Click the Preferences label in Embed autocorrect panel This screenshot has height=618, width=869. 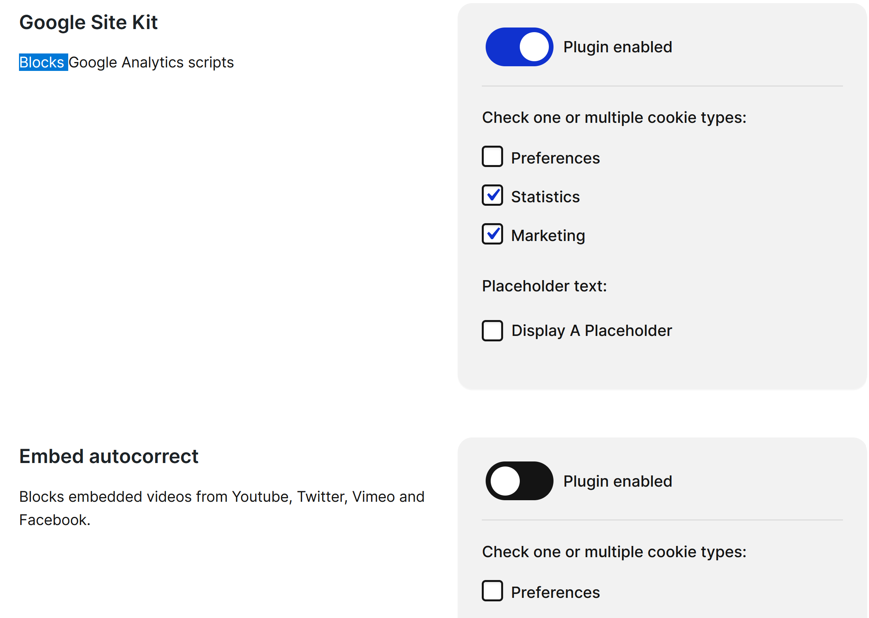pyautogui.click(x=555, y=592)
